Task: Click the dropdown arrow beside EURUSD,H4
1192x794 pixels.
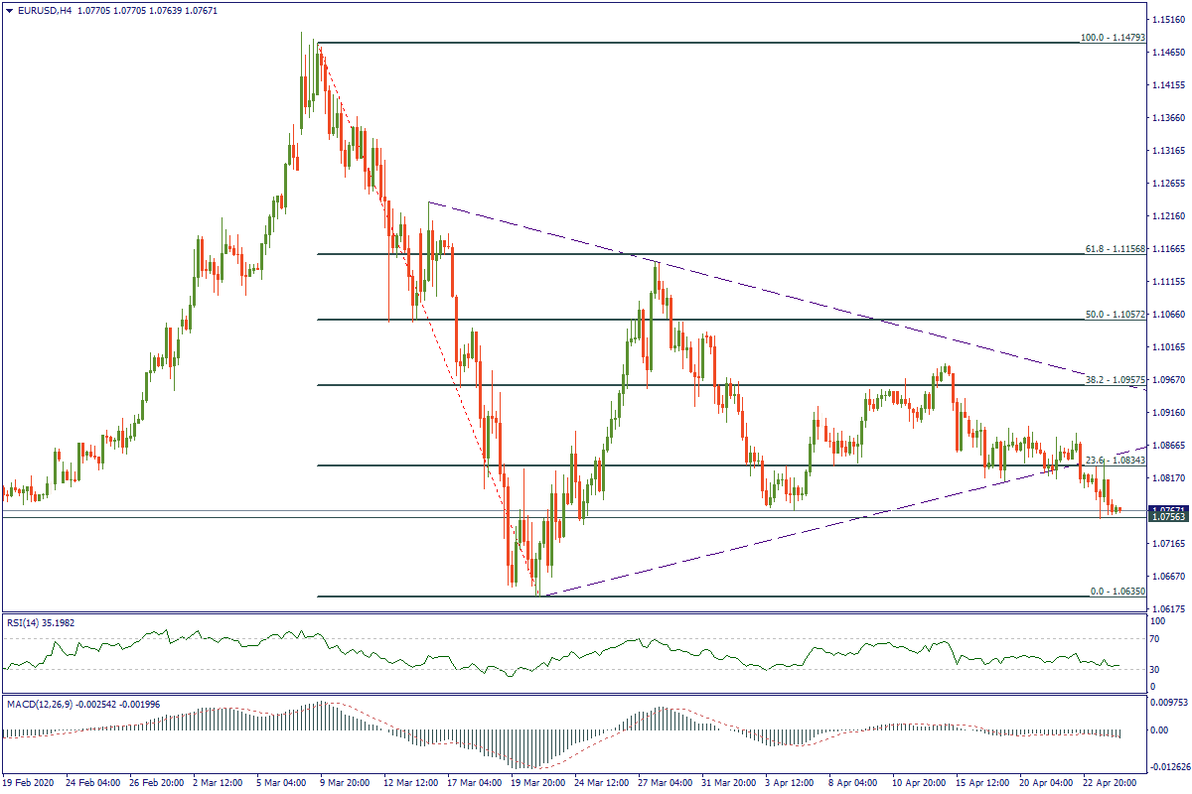Action: click(x=8, y=10)
